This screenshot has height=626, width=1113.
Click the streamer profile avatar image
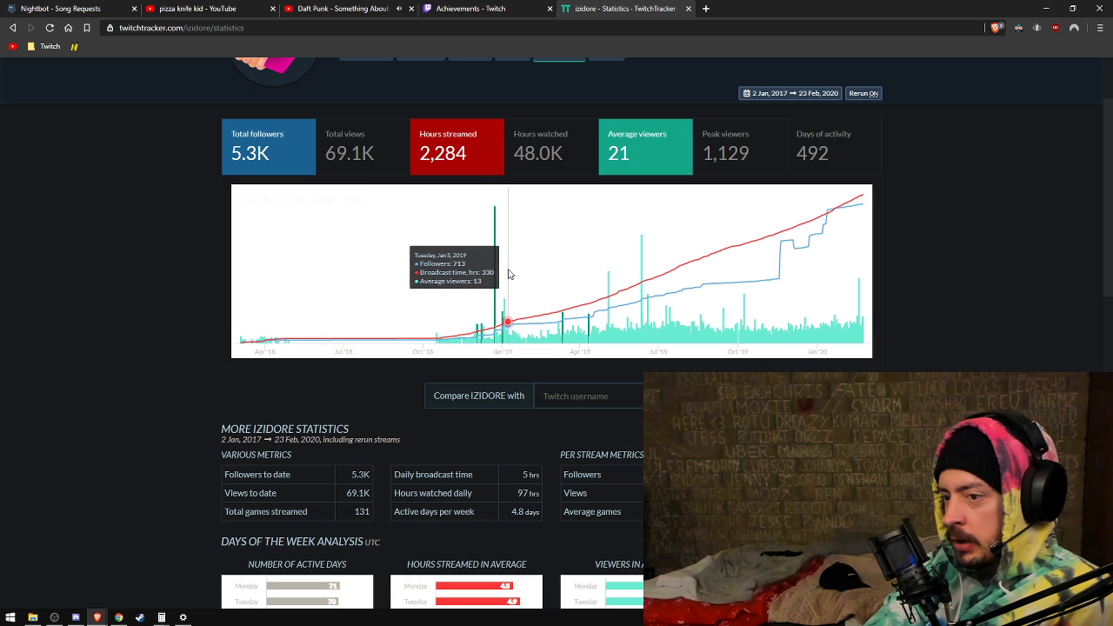point(274,71)
